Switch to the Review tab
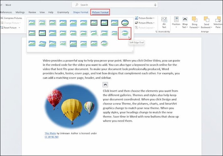The height and width of the screenshot is (156, 223). tap(32, 12)
